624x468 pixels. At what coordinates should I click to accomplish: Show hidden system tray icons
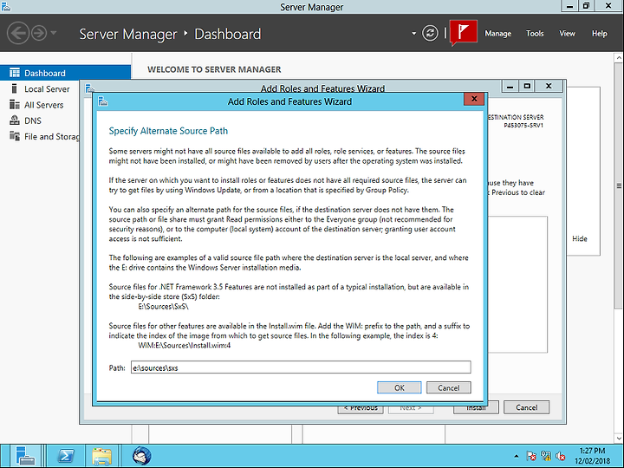[x=517, y=456]
